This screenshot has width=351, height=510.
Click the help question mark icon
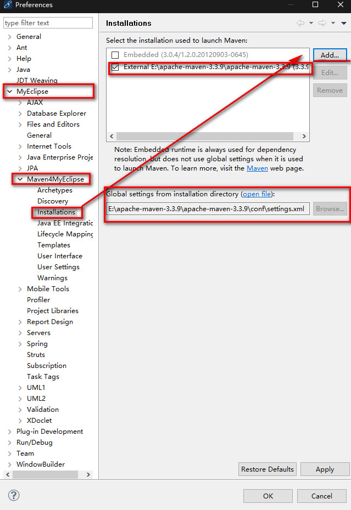(x=14, y=495)
